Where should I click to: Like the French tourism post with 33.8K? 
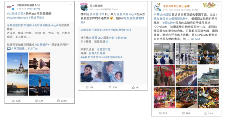[x=58, y=101]
